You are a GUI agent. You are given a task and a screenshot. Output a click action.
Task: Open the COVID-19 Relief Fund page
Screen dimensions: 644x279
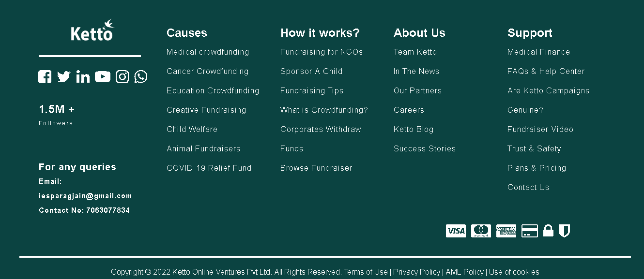[x=209, y=168]
